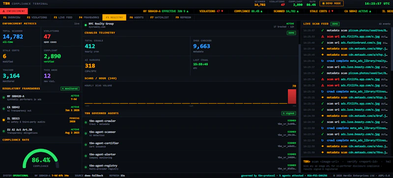Viewport: 393px width, 178px height.
Task: Click red warning icon on 16:25:29 fitlife scan
Action: click(x=322, y=85)
